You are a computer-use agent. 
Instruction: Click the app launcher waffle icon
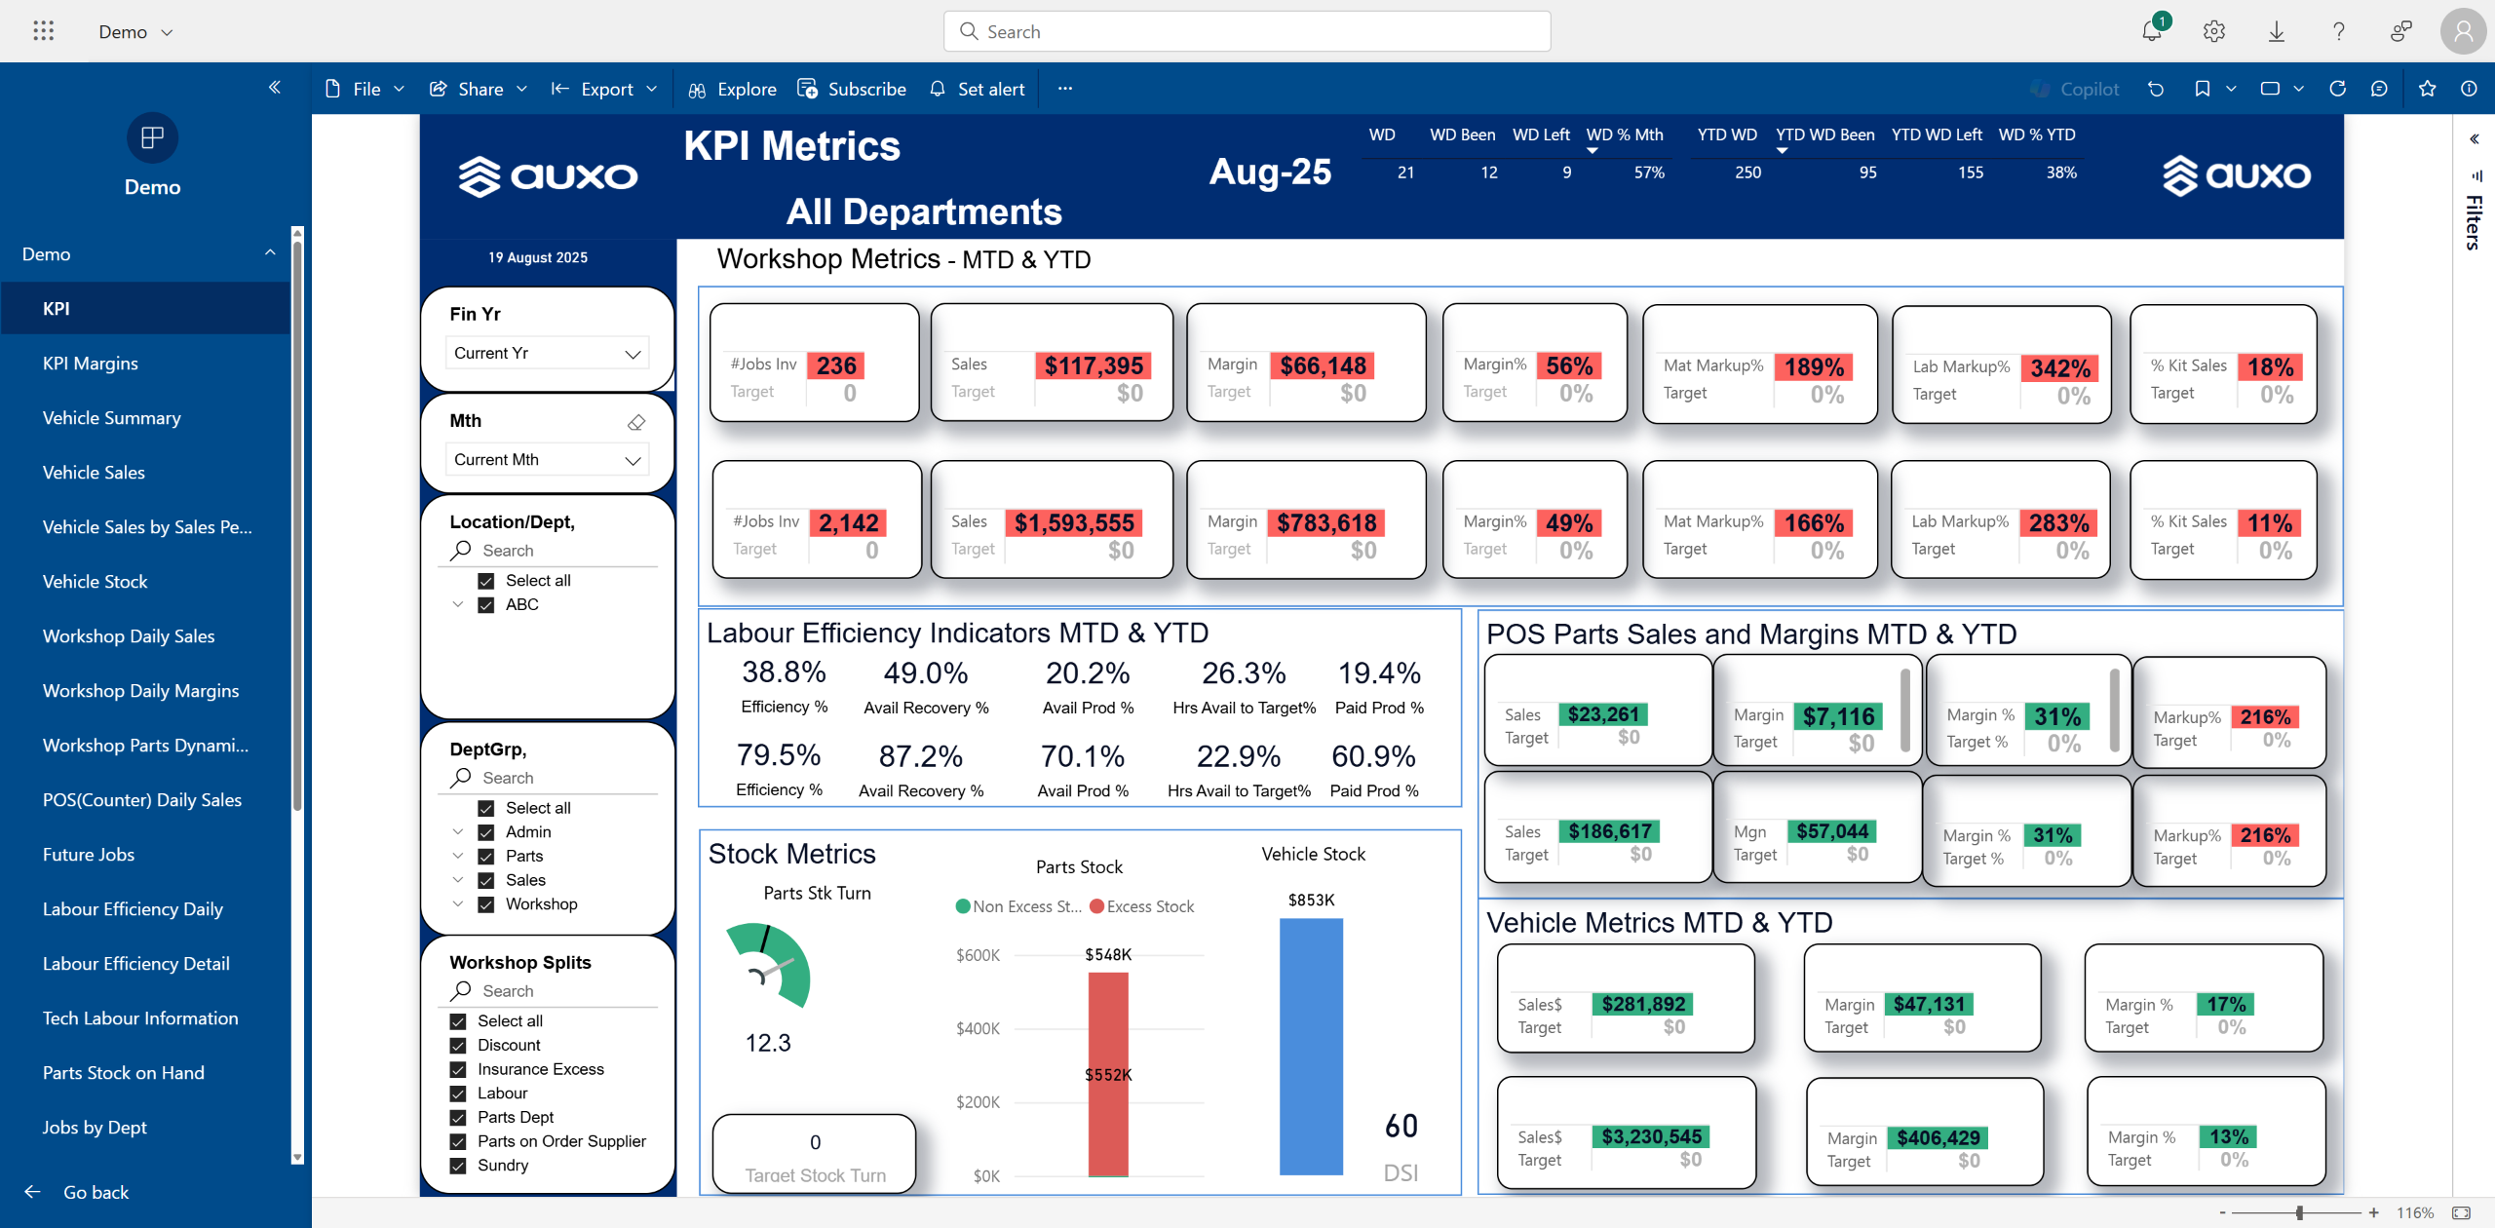[x=43, y=31]
